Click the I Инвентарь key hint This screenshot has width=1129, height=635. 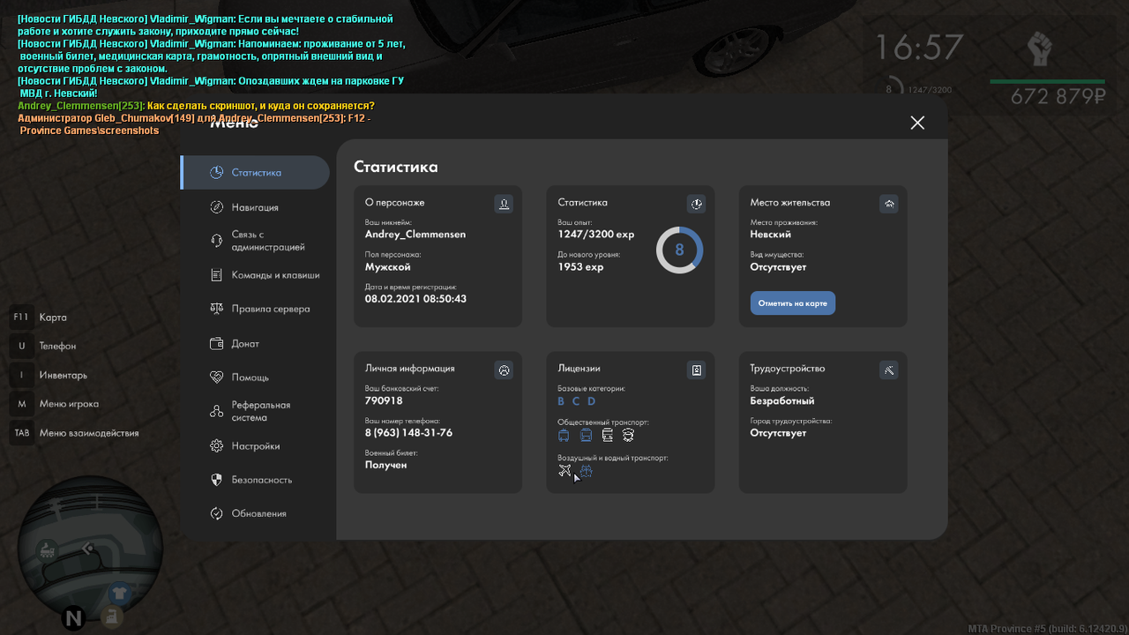pos(49,375)
